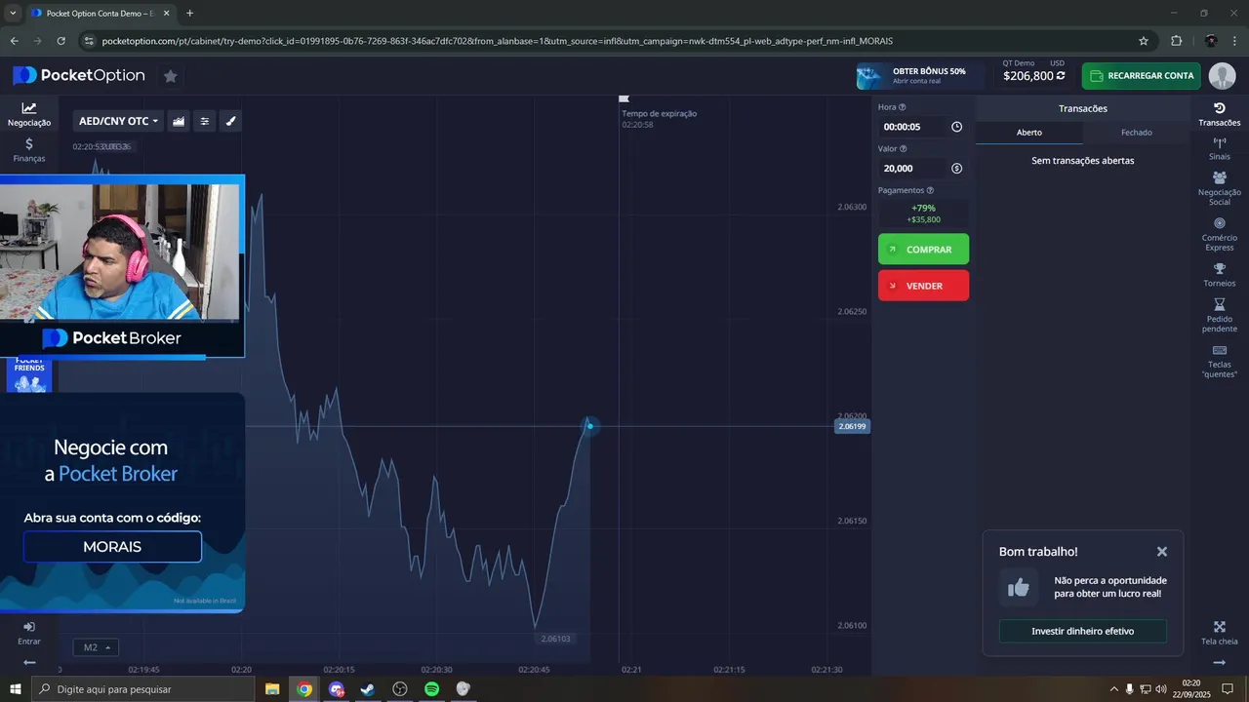Screen dimensions: 1249x702
Task: Click the Entrar login icon
Action: 29,633
